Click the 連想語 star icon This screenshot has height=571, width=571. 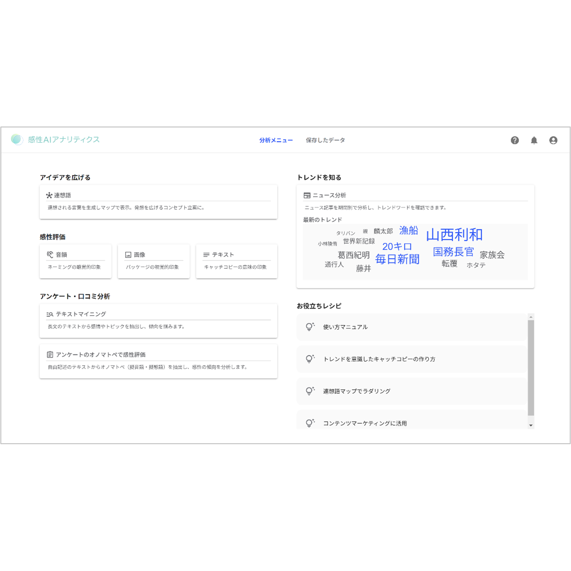49,195
